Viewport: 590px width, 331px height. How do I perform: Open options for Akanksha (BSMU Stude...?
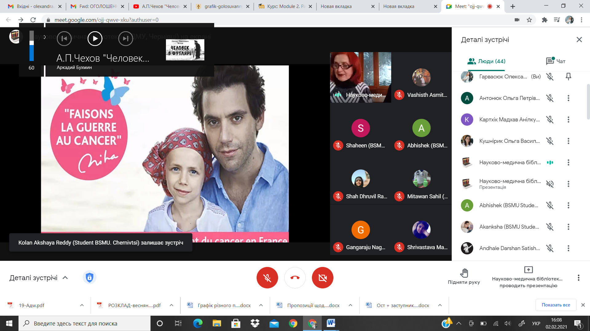[x=568, y=227]
